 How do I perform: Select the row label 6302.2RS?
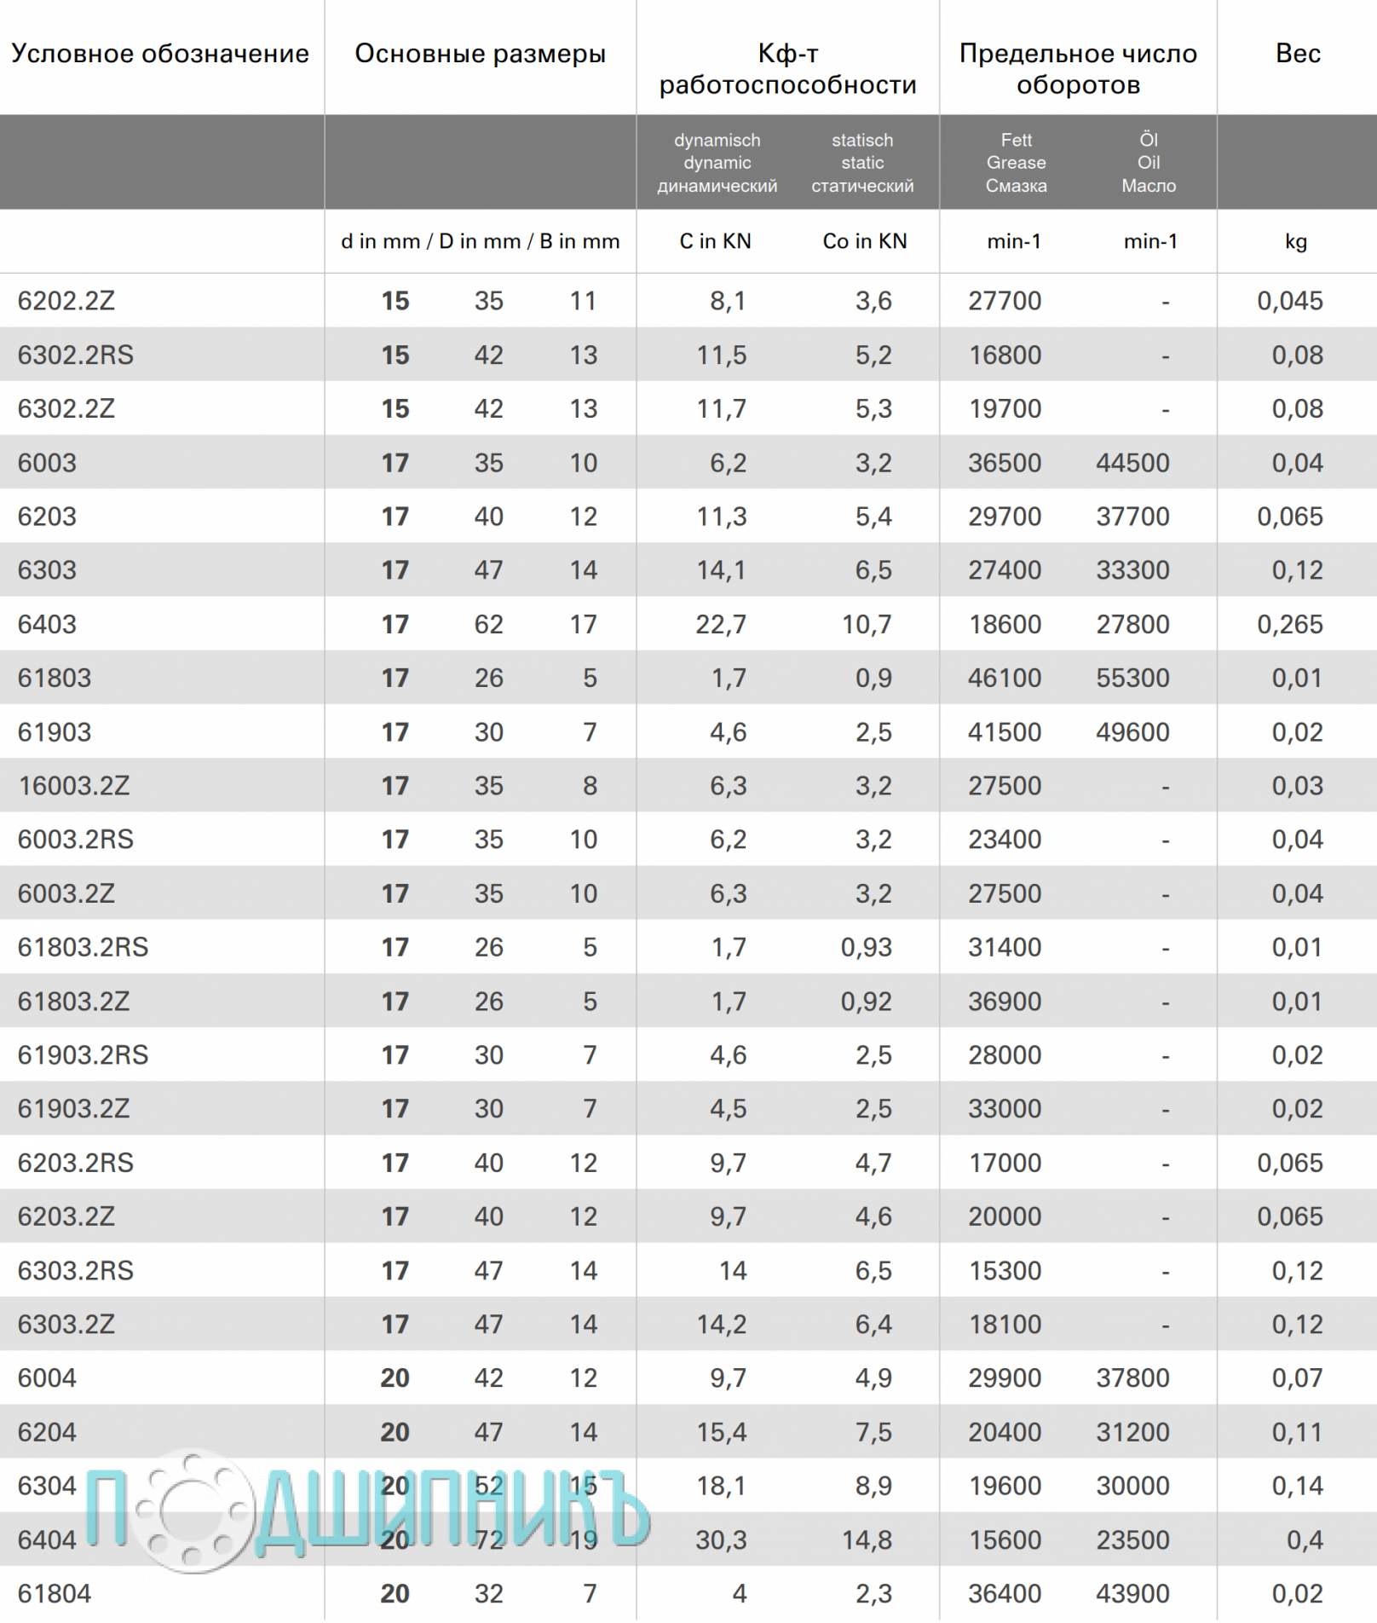[76, 355]
